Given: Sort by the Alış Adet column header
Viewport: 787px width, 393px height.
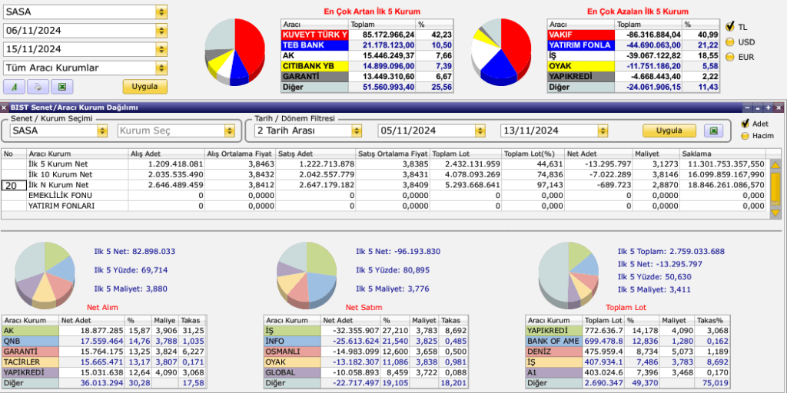Looking at the screenshot, I should pos(166,154).
